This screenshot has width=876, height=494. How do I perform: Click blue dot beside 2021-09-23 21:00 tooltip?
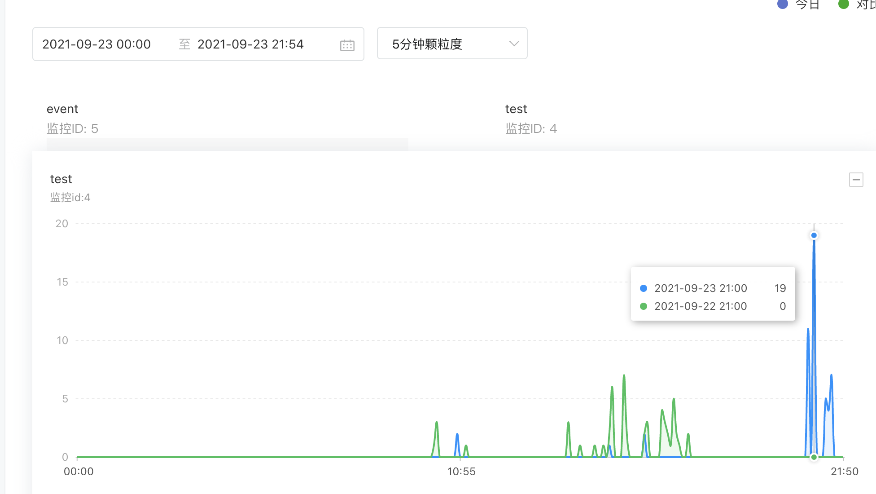(x=644, y=288)
